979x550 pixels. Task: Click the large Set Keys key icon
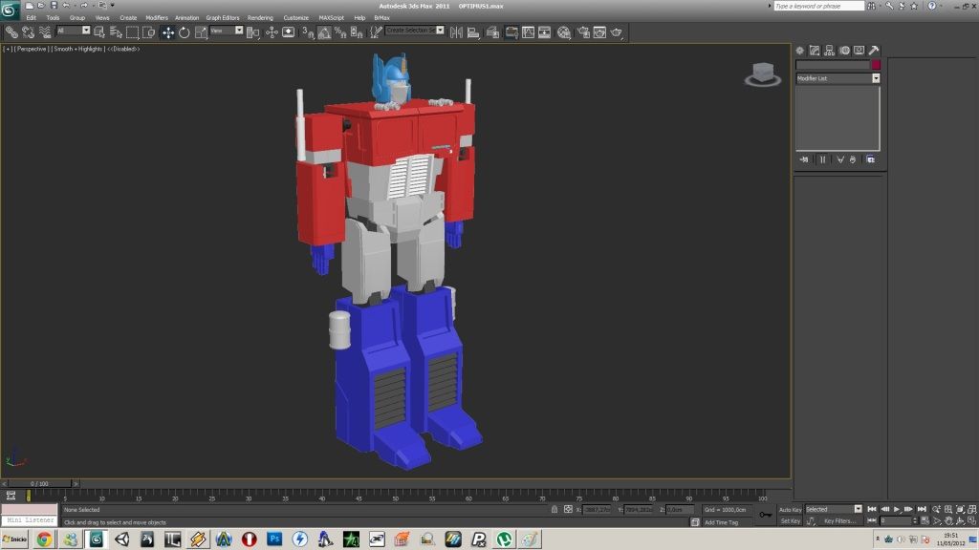pos(766,515)
